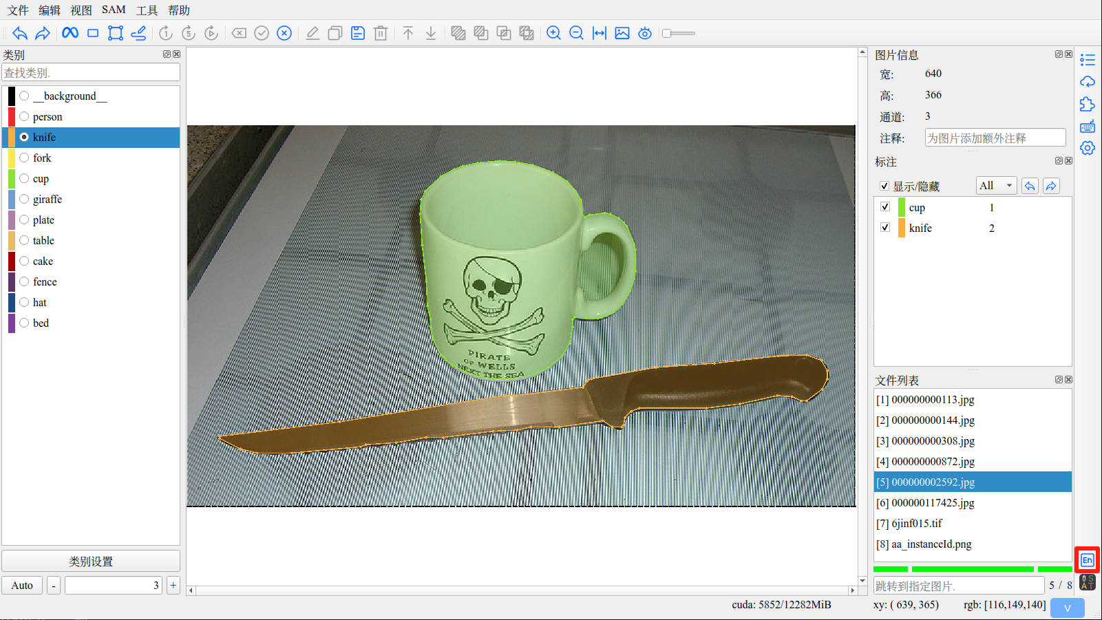The height and width of the screenshot is (620, 1102).
Task: Open the 帮助 menu
Action: 179,10
